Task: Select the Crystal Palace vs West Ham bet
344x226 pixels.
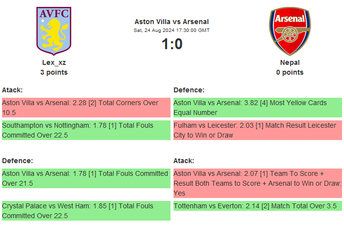Action: [86, 211]
